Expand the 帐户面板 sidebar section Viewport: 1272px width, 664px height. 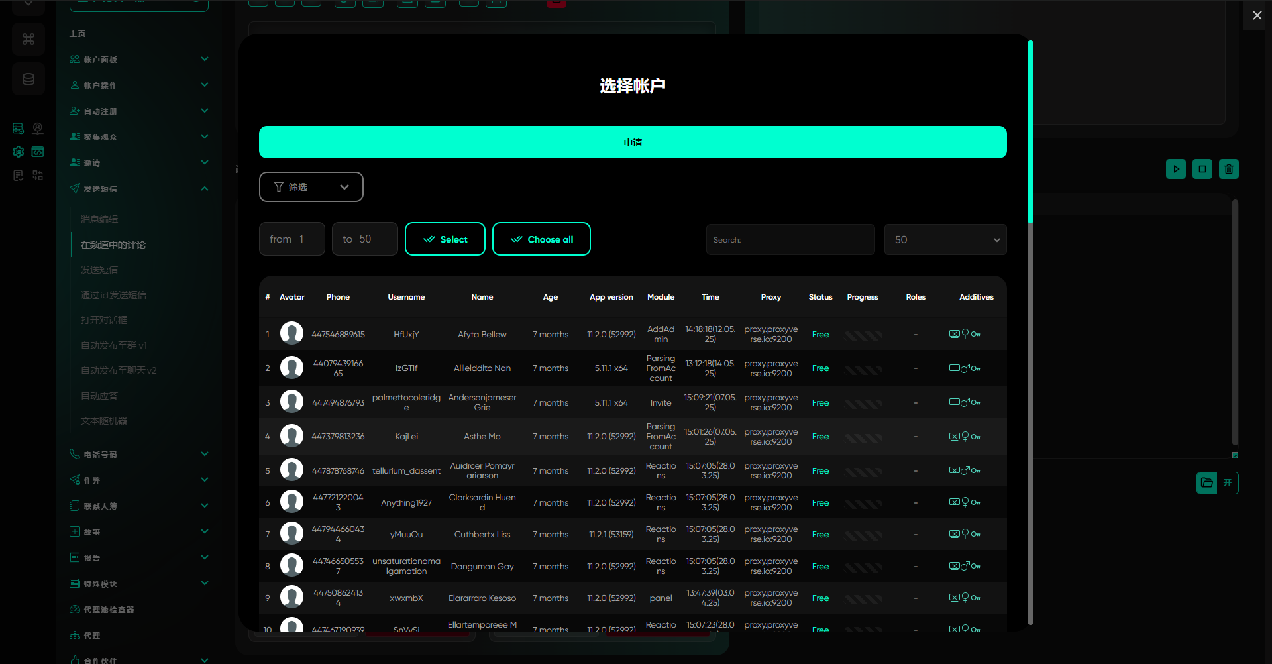pos(139,60)
